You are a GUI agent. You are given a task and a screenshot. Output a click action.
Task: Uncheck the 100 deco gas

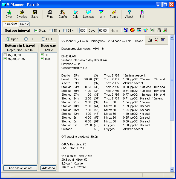tap(42, 59)
